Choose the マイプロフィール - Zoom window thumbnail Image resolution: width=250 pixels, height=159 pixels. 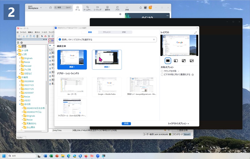click(72, 108)
